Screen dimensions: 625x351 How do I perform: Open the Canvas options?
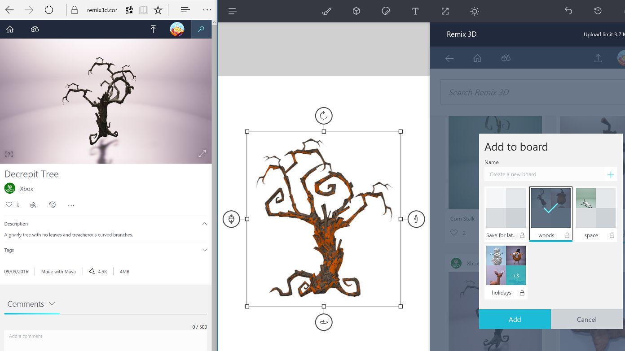(445, 11)
